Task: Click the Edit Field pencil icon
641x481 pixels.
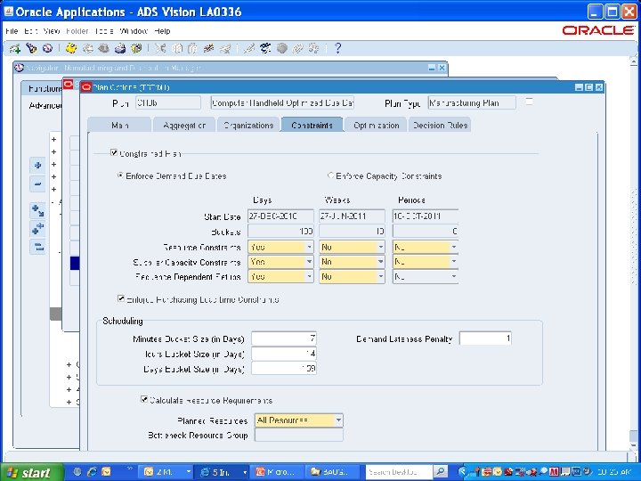Action: pos(249,49)
